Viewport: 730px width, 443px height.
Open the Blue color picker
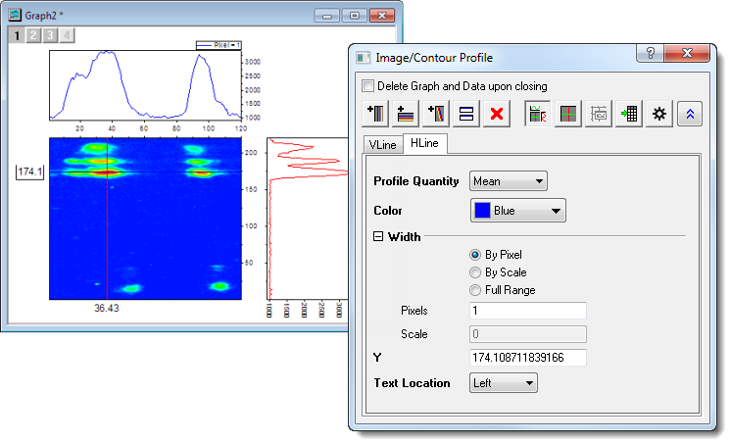tap(518, 210)
